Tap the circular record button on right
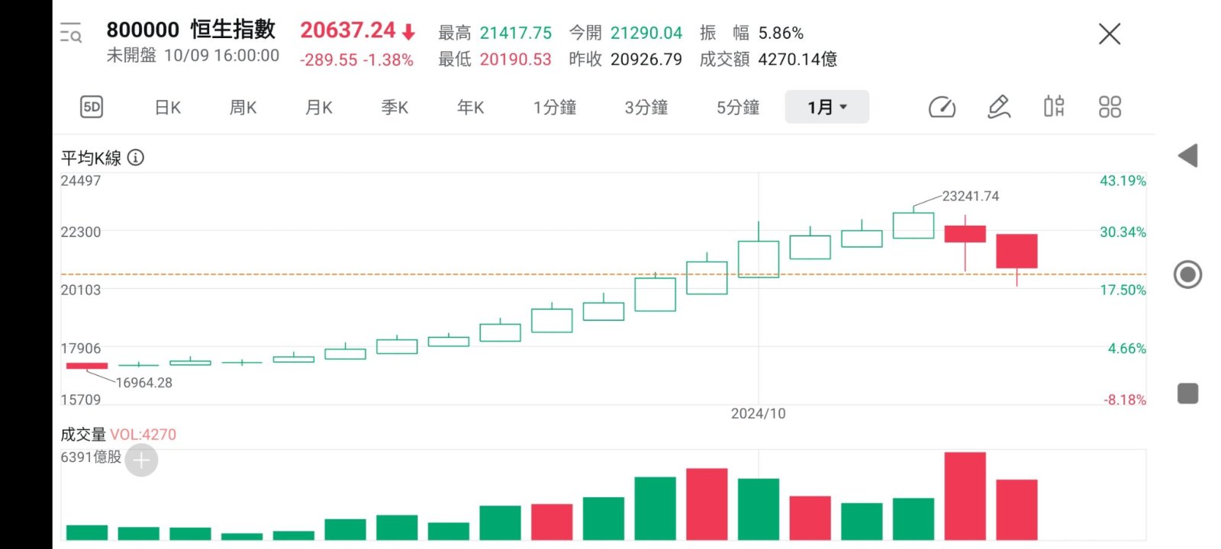Viewport: 1221px width, 549px height. [x=1187, y=274]
